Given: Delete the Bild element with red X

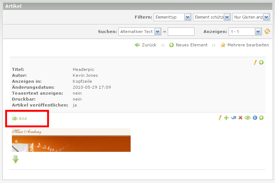Looking at the screenshot, I should pos(240,118).
